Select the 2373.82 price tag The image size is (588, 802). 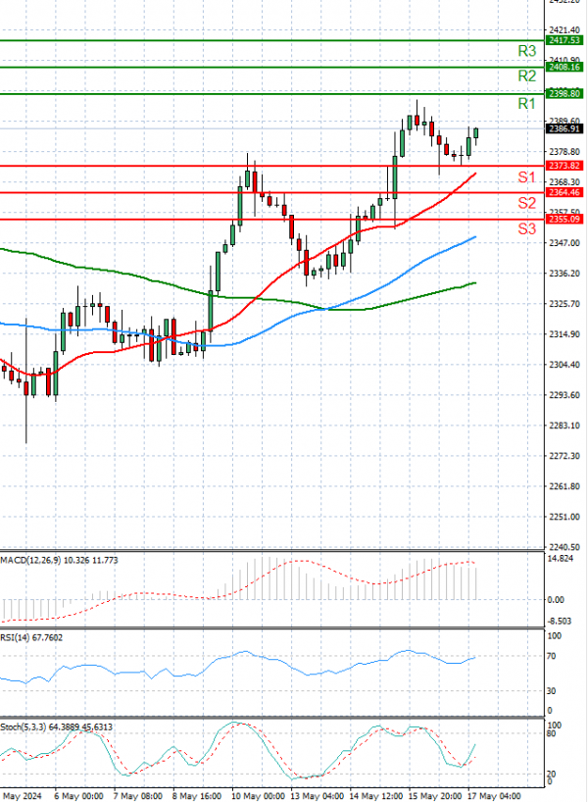tap(564, 166)
